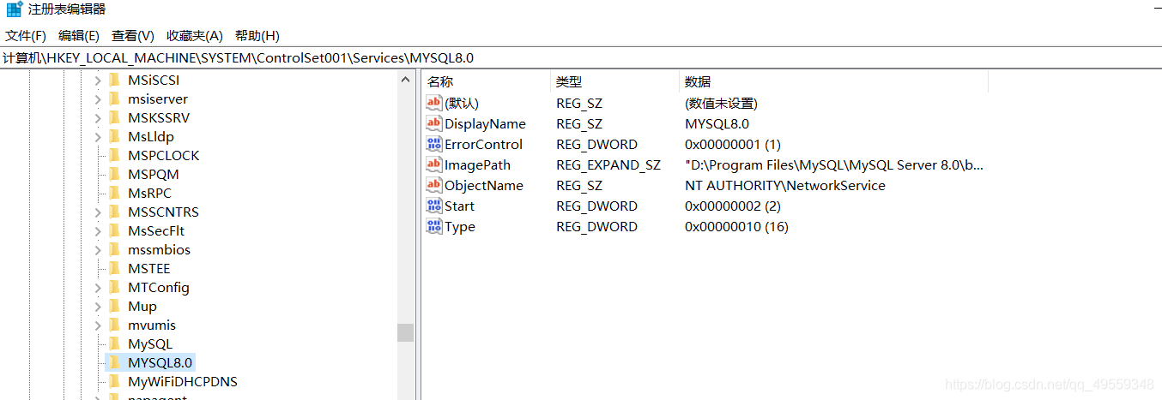Click the MYSQL8.0 folder icon

click(114, 363)
